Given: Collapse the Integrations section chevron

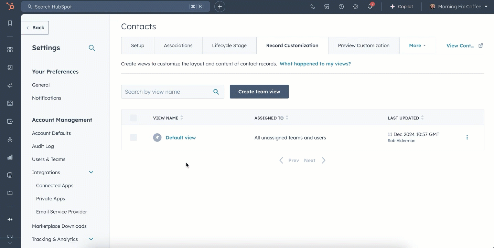Looking at the screenshot, I should [91, 172].
